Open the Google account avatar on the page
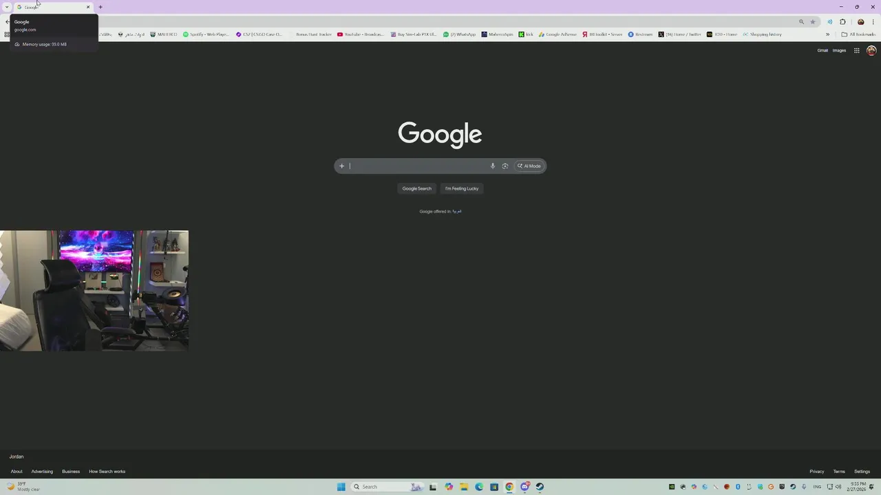This screenshot has width=881, height=495. click(x=871, y=50)
